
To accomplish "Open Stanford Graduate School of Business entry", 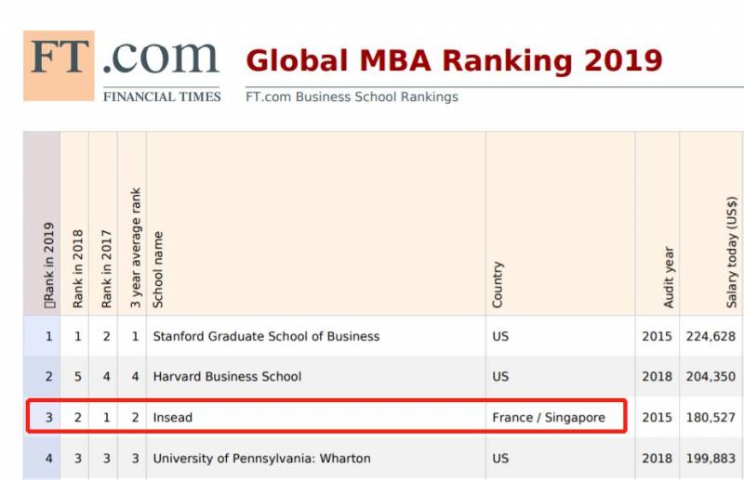I will [x=266, y=336].
